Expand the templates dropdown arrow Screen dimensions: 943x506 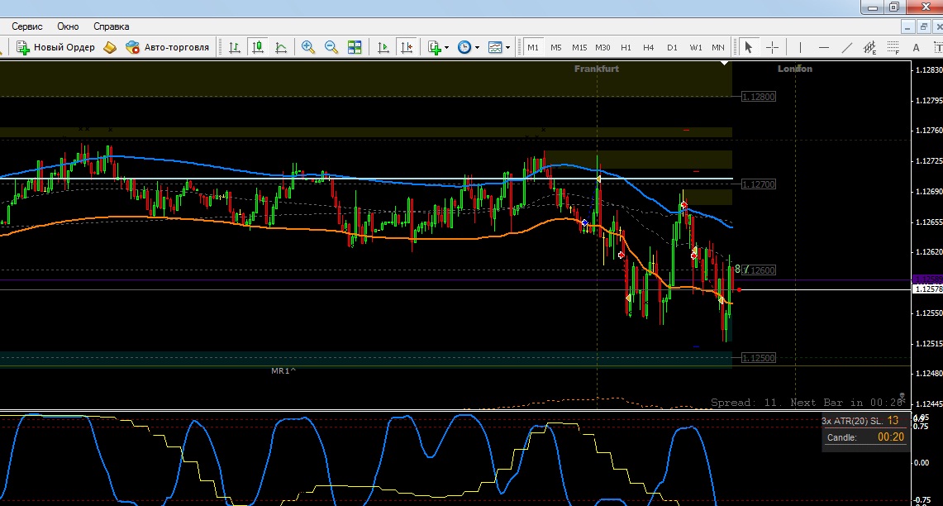[x=508, y=47]
